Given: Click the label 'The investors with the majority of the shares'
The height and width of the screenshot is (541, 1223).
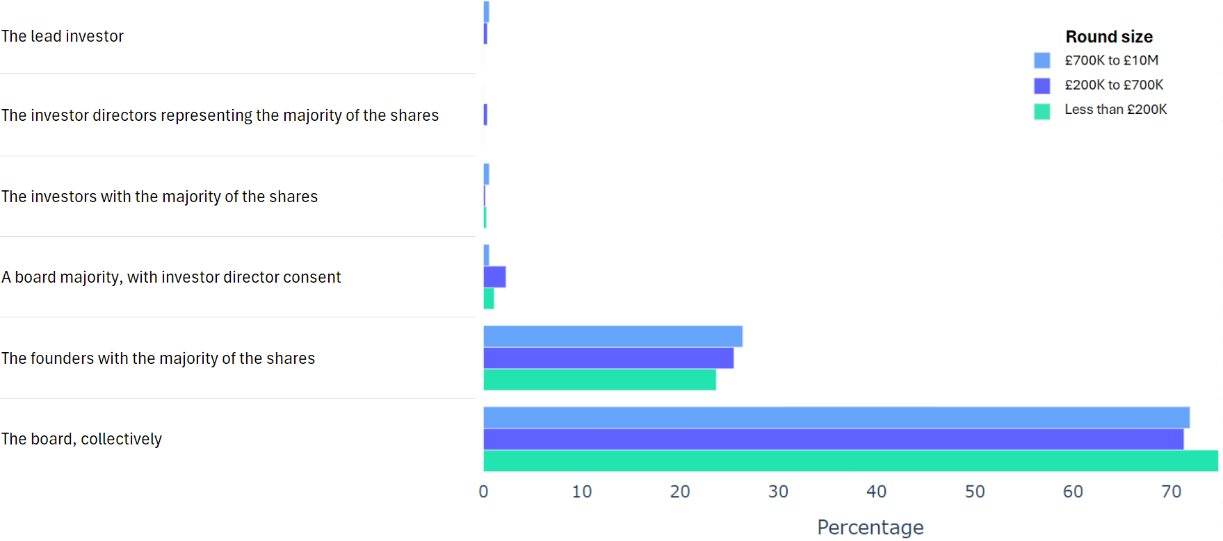Looking at the screenshot, I should (159, 197).
